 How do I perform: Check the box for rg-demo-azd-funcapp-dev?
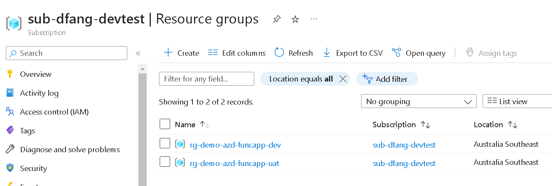(x=165, y=143)
